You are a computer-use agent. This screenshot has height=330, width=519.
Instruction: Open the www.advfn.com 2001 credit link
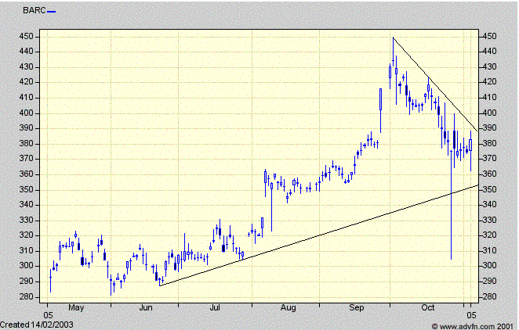click(477, 324)
